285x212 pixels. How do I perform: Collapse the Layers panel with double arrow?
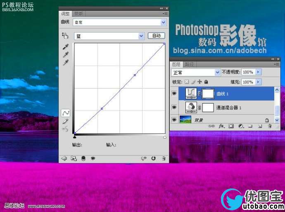pyautogui.click(x=273, y=59)
